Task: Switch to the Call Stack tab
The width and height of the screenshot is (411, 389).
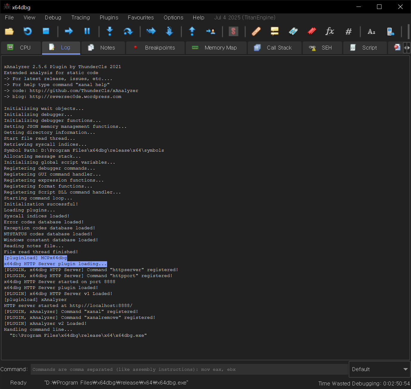Action: click(x=275, y=48)
